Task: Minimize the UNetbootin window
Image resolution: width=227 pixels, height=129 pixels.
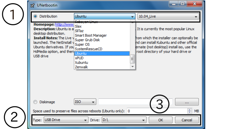Action: 174,4
